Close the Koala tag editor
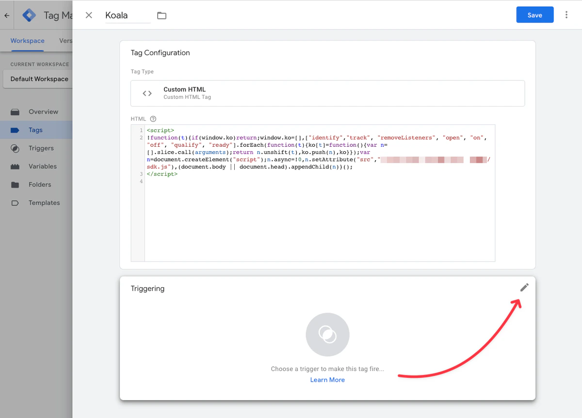 (89, 15)
